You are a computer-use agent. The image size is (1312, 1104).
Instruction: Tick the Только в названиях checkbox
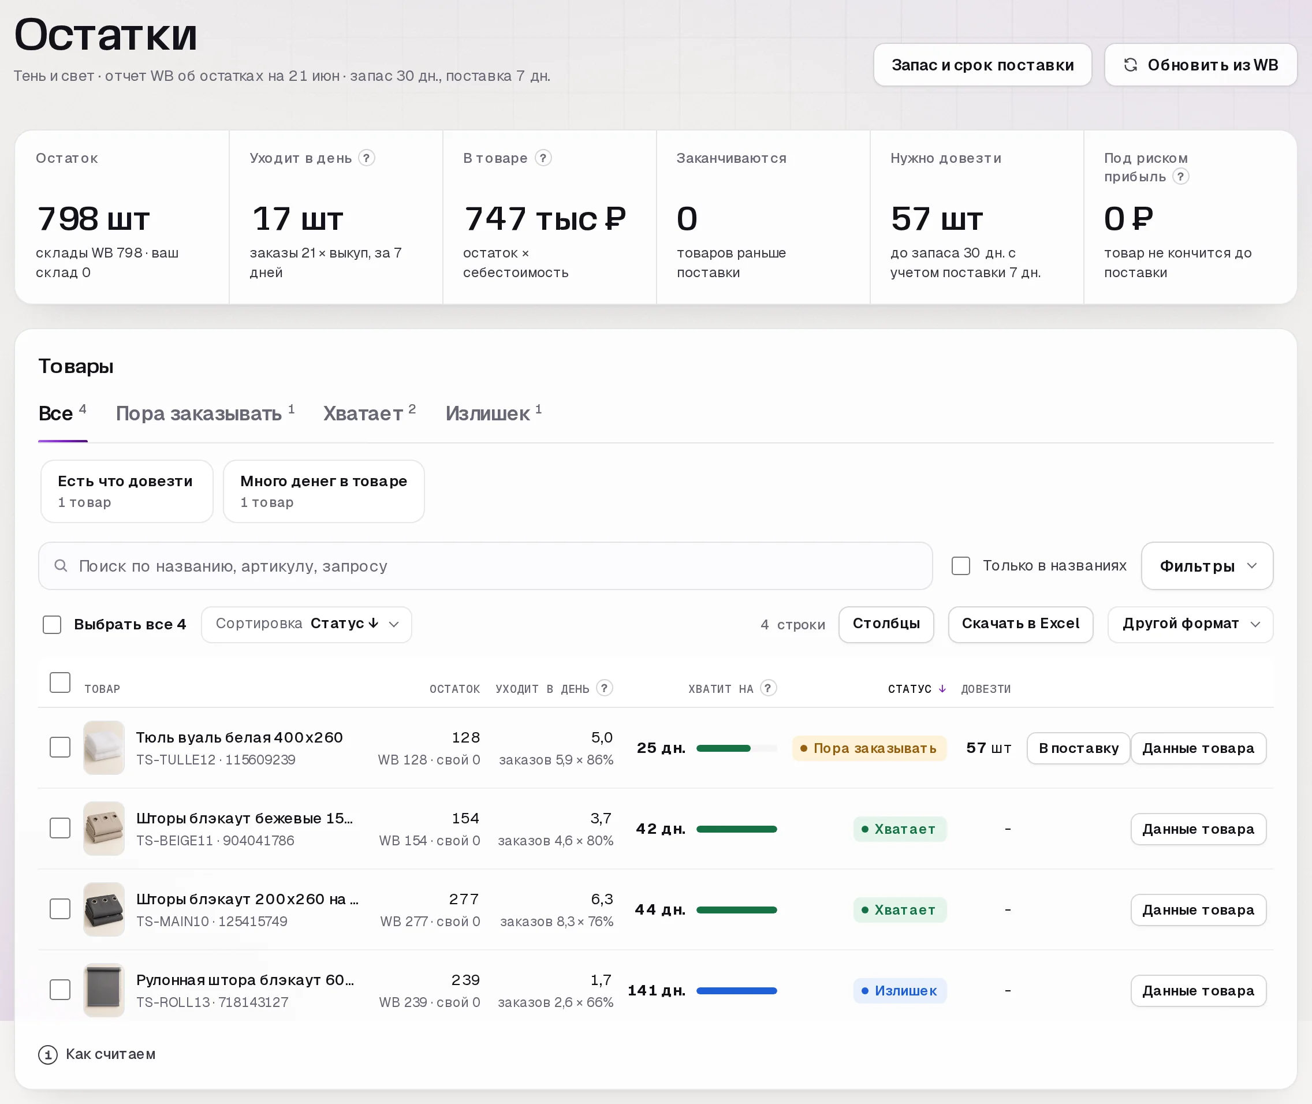click(x=960, y=566)
